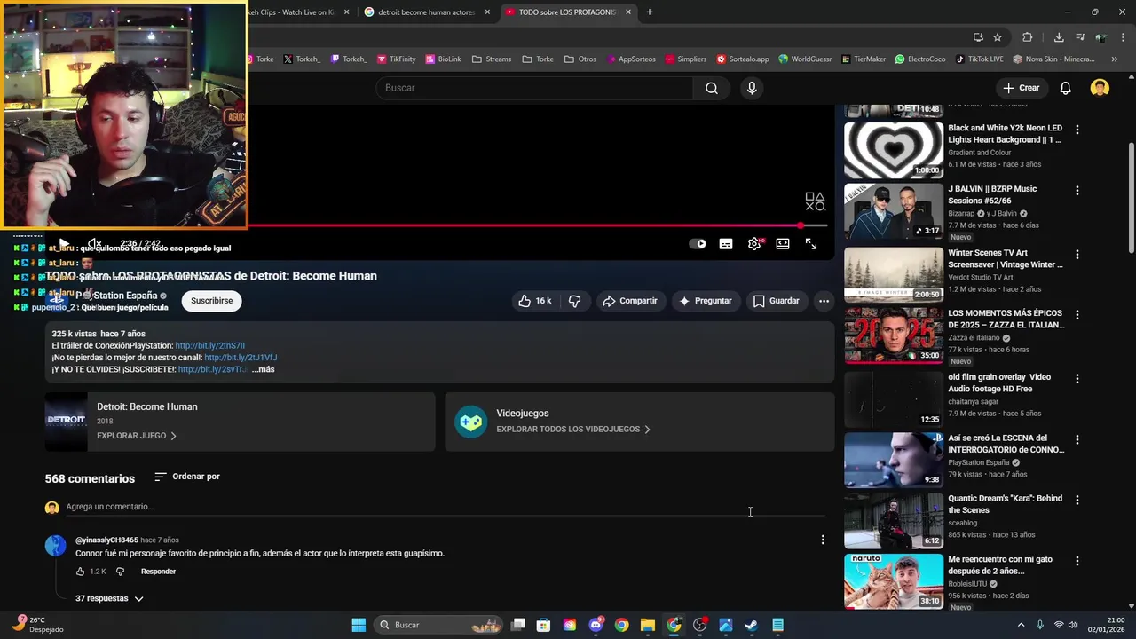Image resolution: width=1136 pixels, height=639 pixels.
Task: Open the YouTube notifications bell
Action: [x=1066, y=88]
